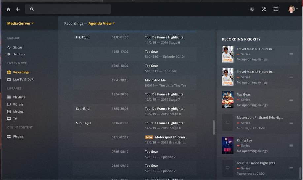Click the back arrow icon
303x180 pixels.
click(18, 9)
